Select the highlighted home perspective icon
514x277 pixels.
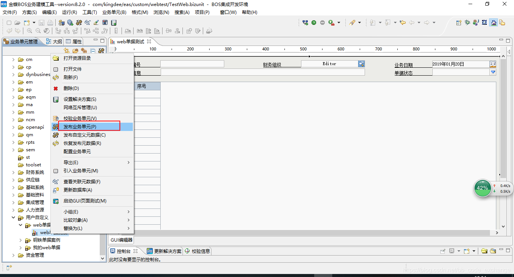coord(493,23)
